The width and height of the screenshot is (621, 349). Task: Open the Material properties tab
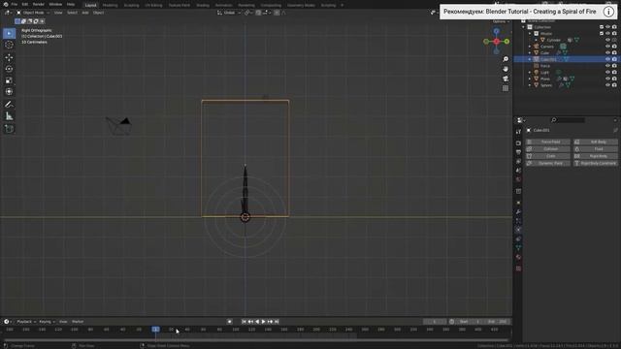point(518,257)
